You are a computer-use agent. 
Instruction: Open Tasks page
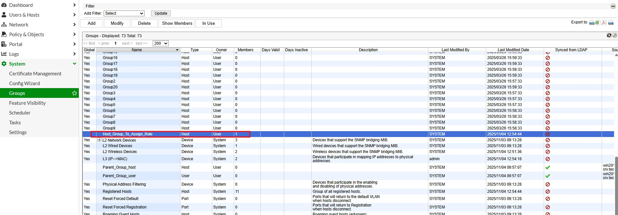coord(15,122)
